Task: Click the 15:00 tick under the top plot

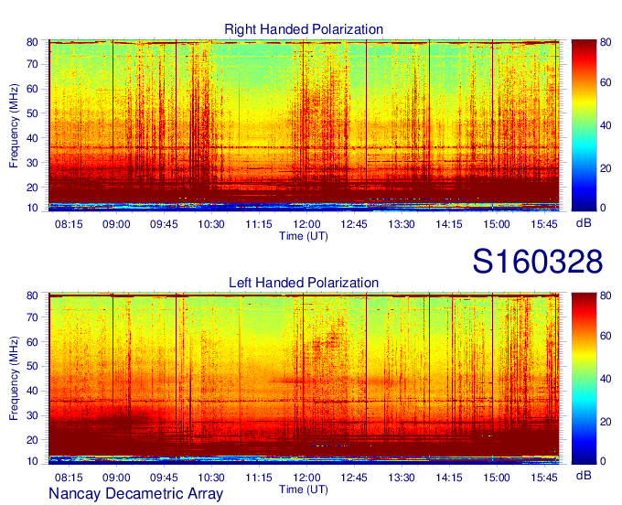Action: click(497, 224)
